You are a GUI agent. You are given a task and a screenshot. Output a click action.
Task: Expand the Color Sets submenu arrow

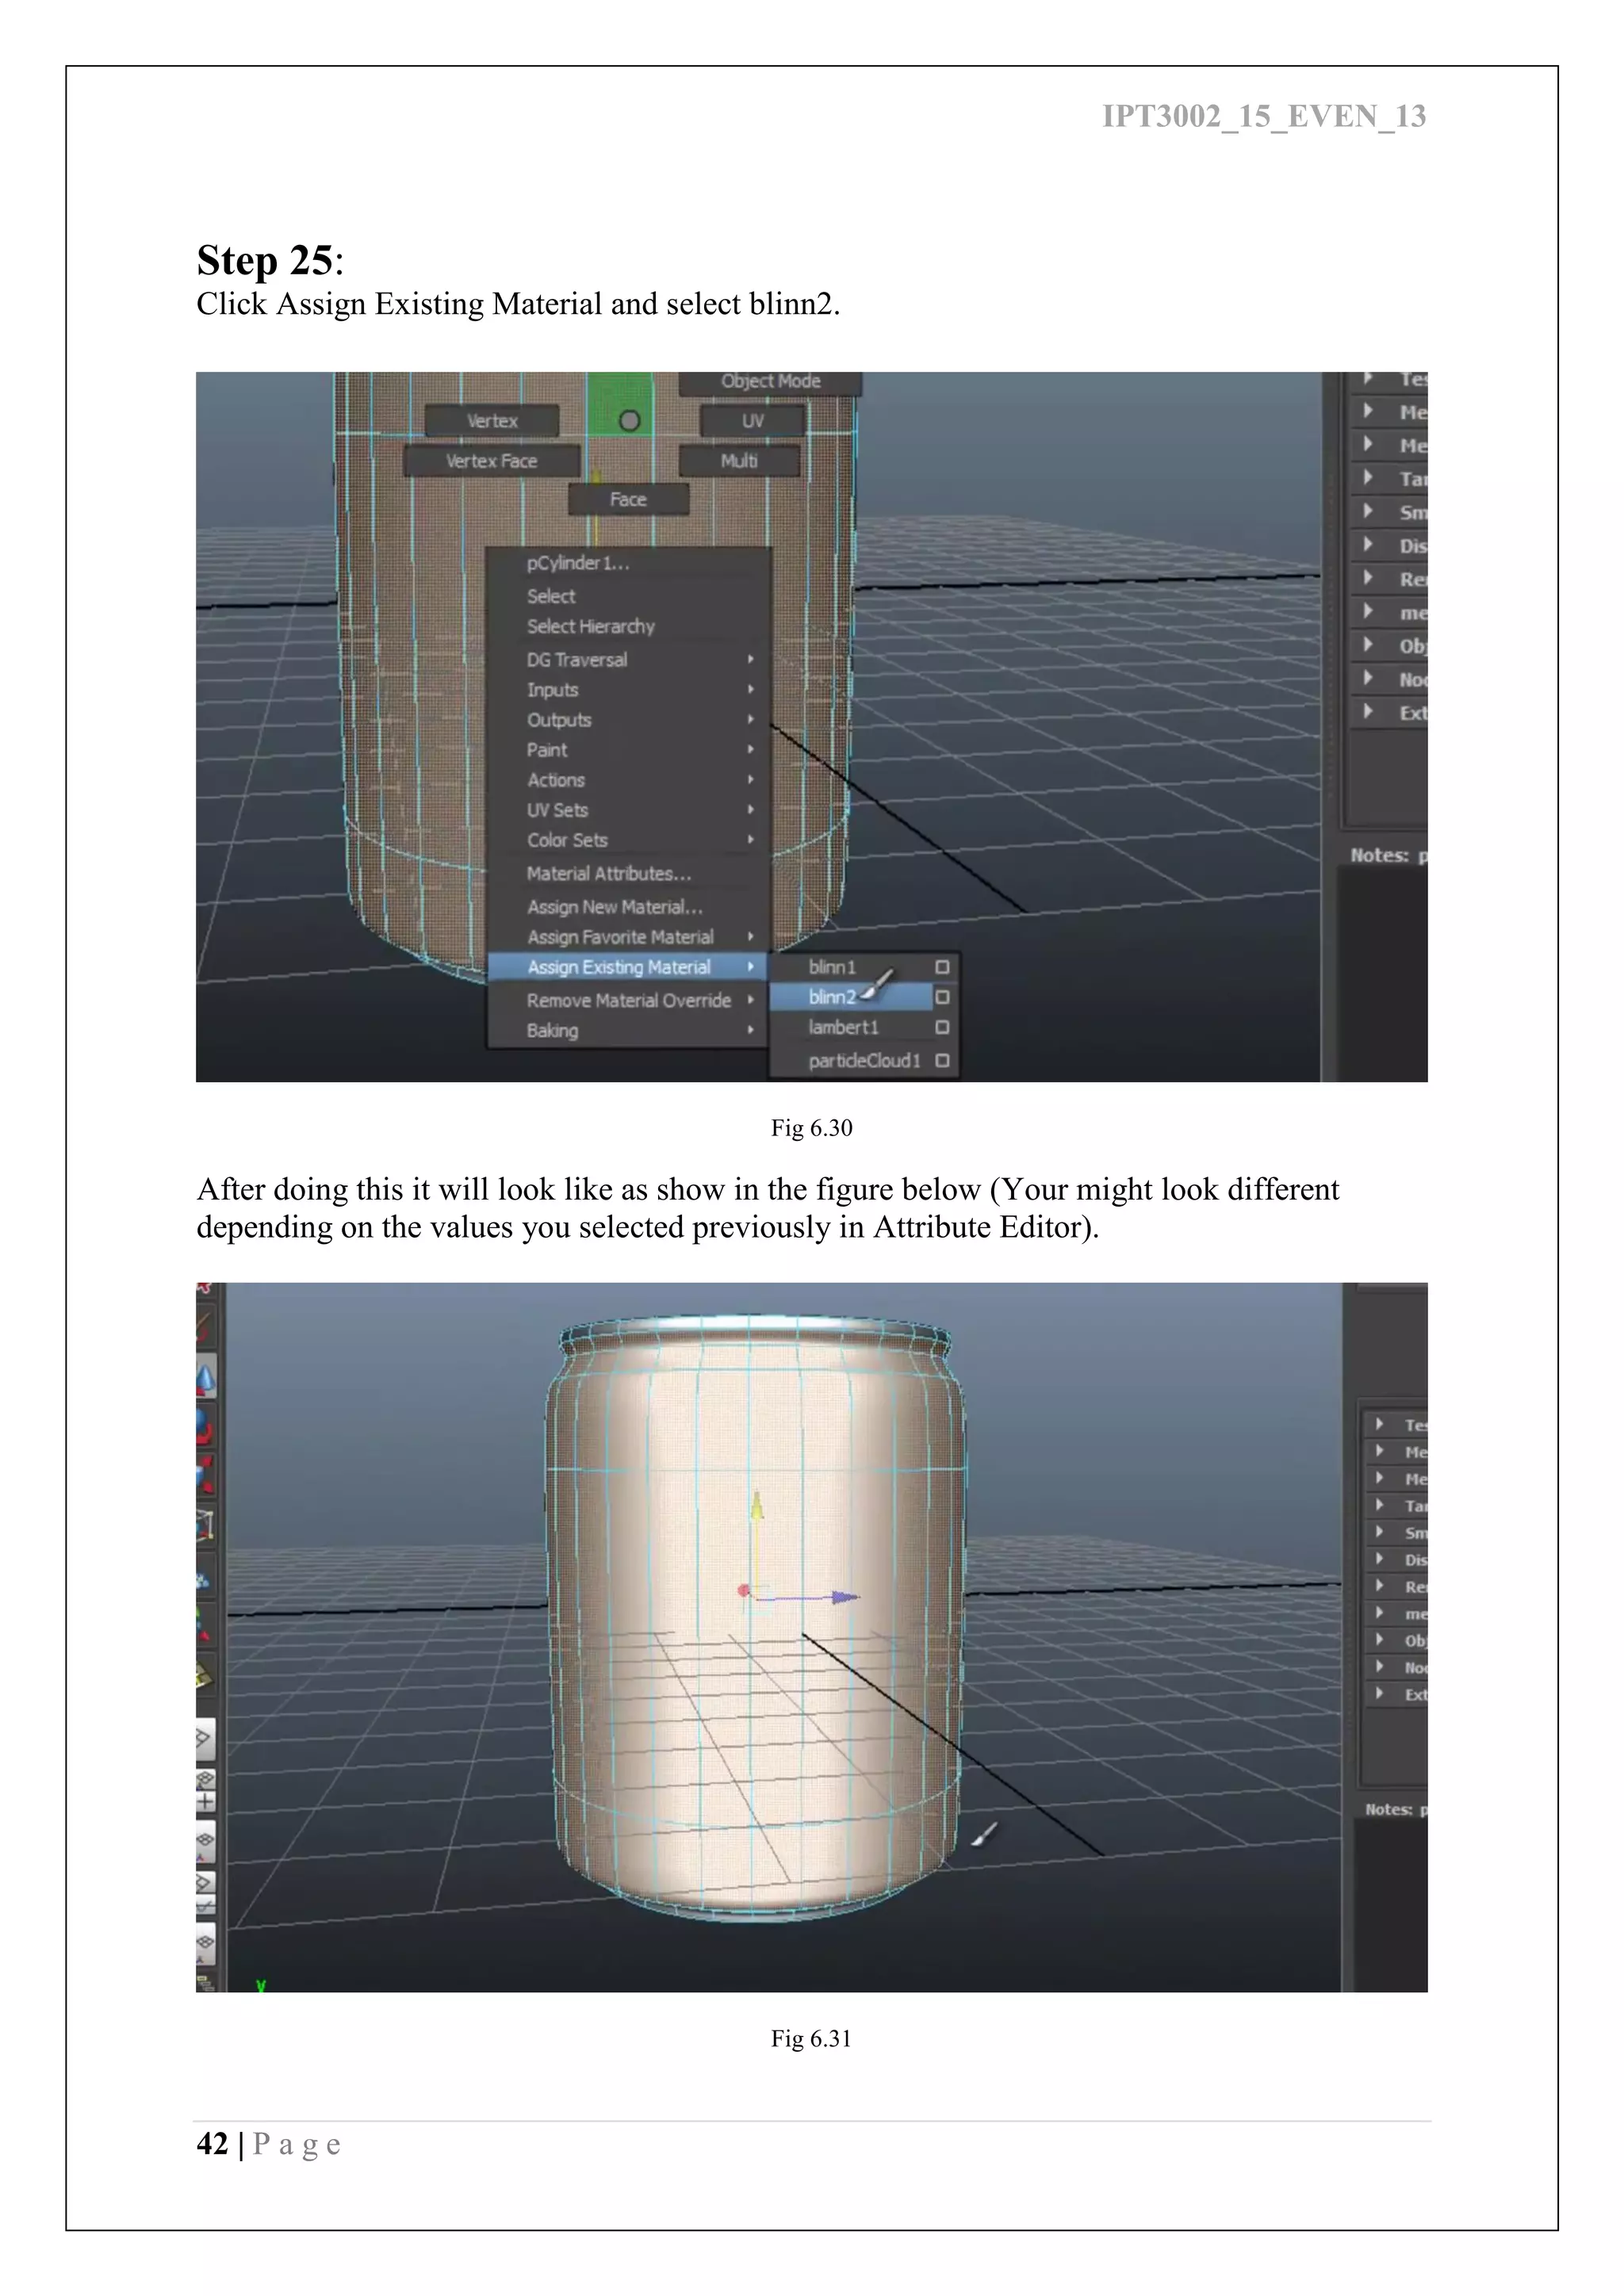(750, 840)
